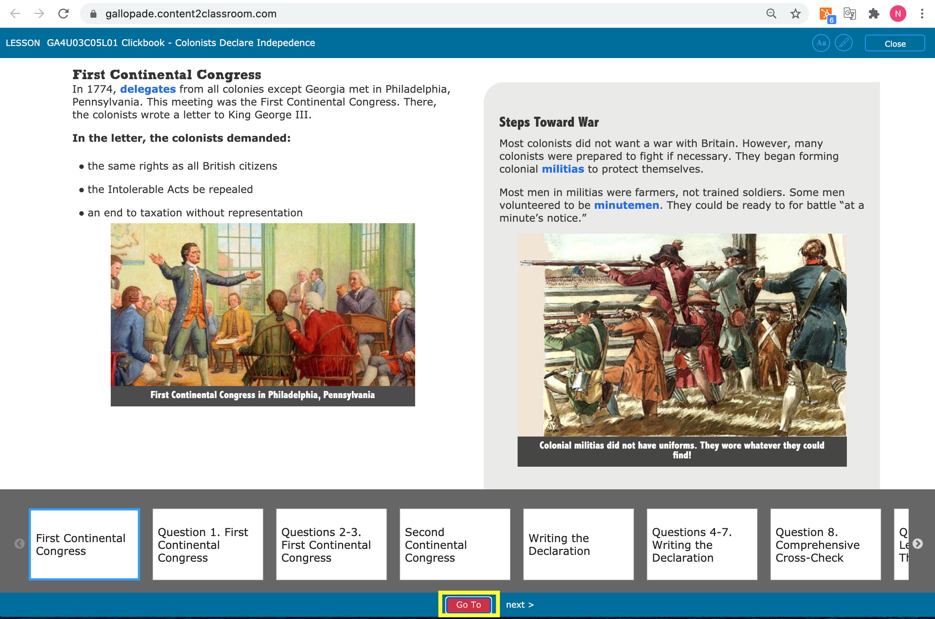Click the Google Translate extension icon
Viewport: 935px width, 619px height.
pos(850,14)
